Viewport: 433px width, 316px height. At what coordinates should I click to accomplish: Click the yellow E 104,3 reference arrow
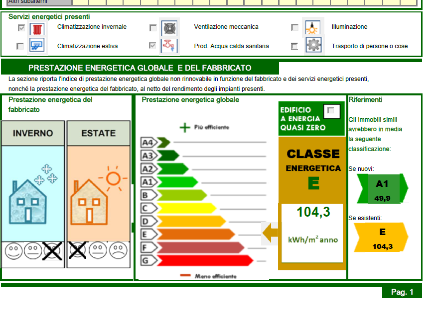click(381, 237)
